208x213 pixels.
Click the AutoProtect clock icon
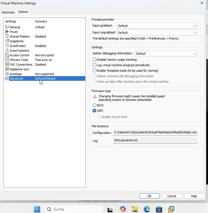[x=7, y=46]
